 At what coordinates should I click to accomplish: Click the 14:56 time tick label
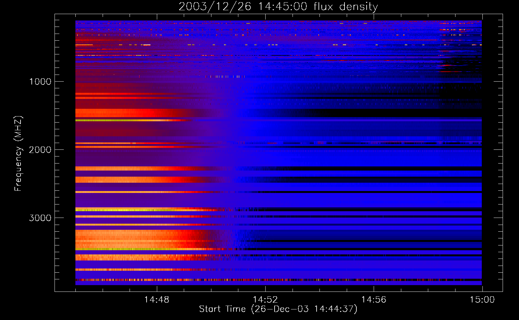[x=374, y=300]
